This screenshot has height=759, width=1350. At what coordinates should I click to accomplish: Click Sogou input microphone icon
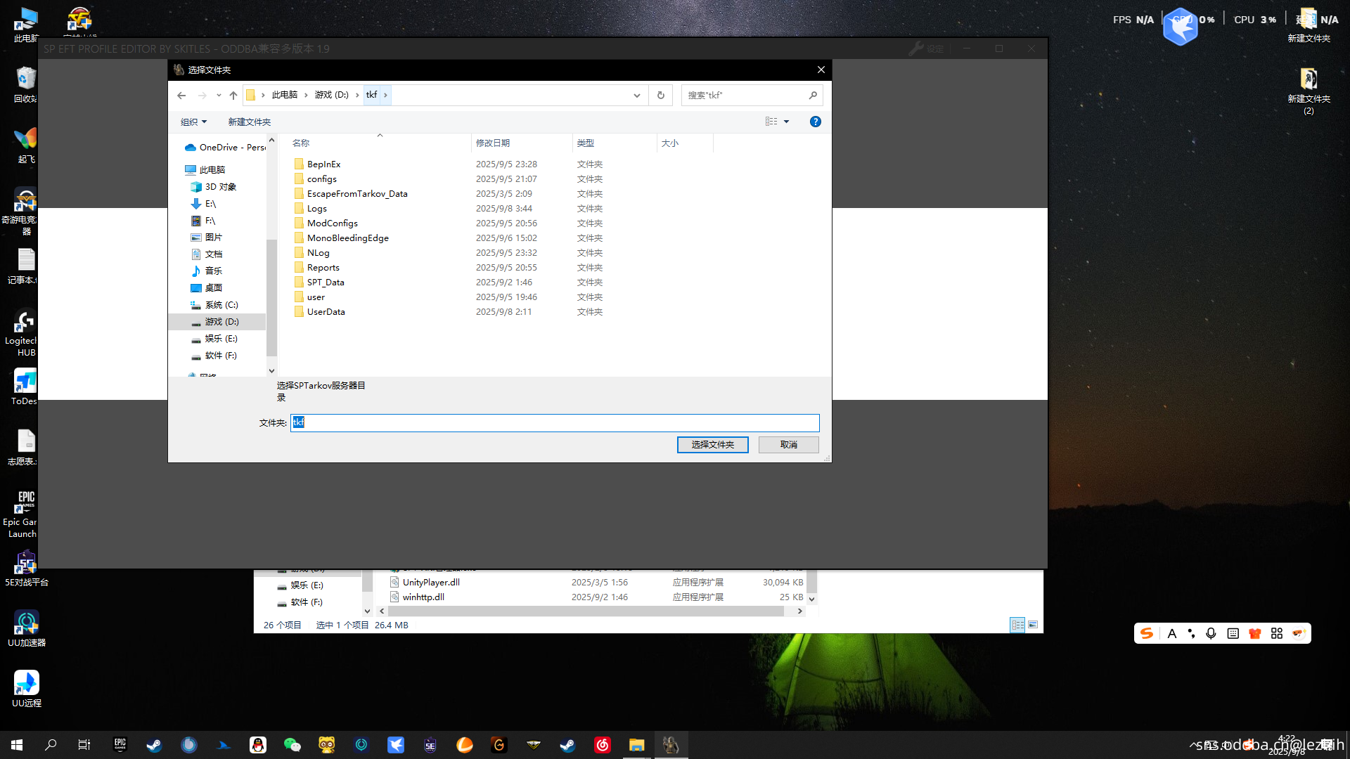(x=1211, y=633)
